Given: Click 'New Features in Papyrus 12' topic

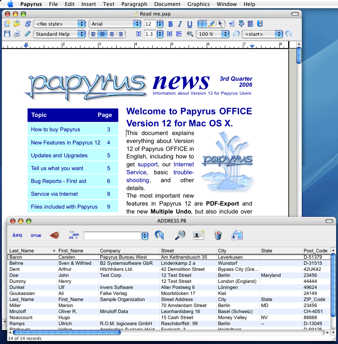Looking at the screenshot, I should (x=66, y=143).
